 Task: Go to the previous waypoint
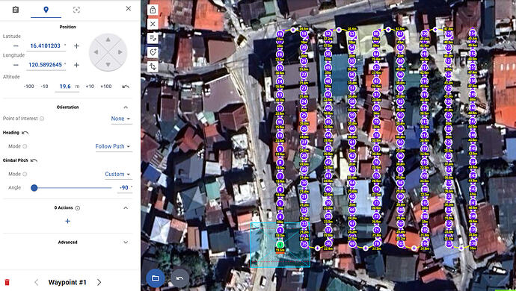[x=36, y=282]
